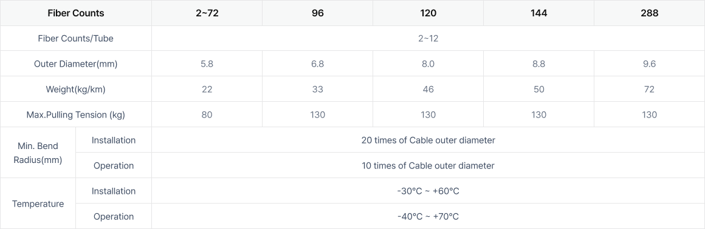Select the 96 column header
This screenshot has width=705, height=229.
pos(317,13)
